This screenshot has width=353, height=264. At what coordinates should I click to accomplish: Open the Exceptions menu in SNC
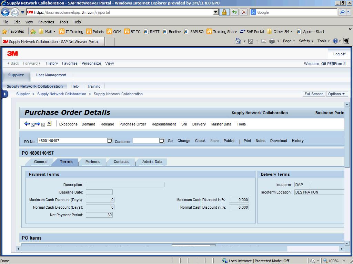point(68,124)
